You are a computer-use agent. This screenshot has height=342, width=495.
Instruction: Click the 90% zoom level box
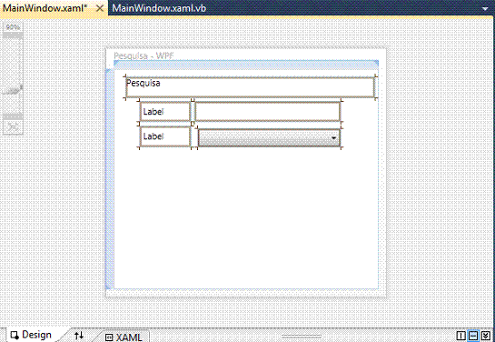click(x=13, y=27)
